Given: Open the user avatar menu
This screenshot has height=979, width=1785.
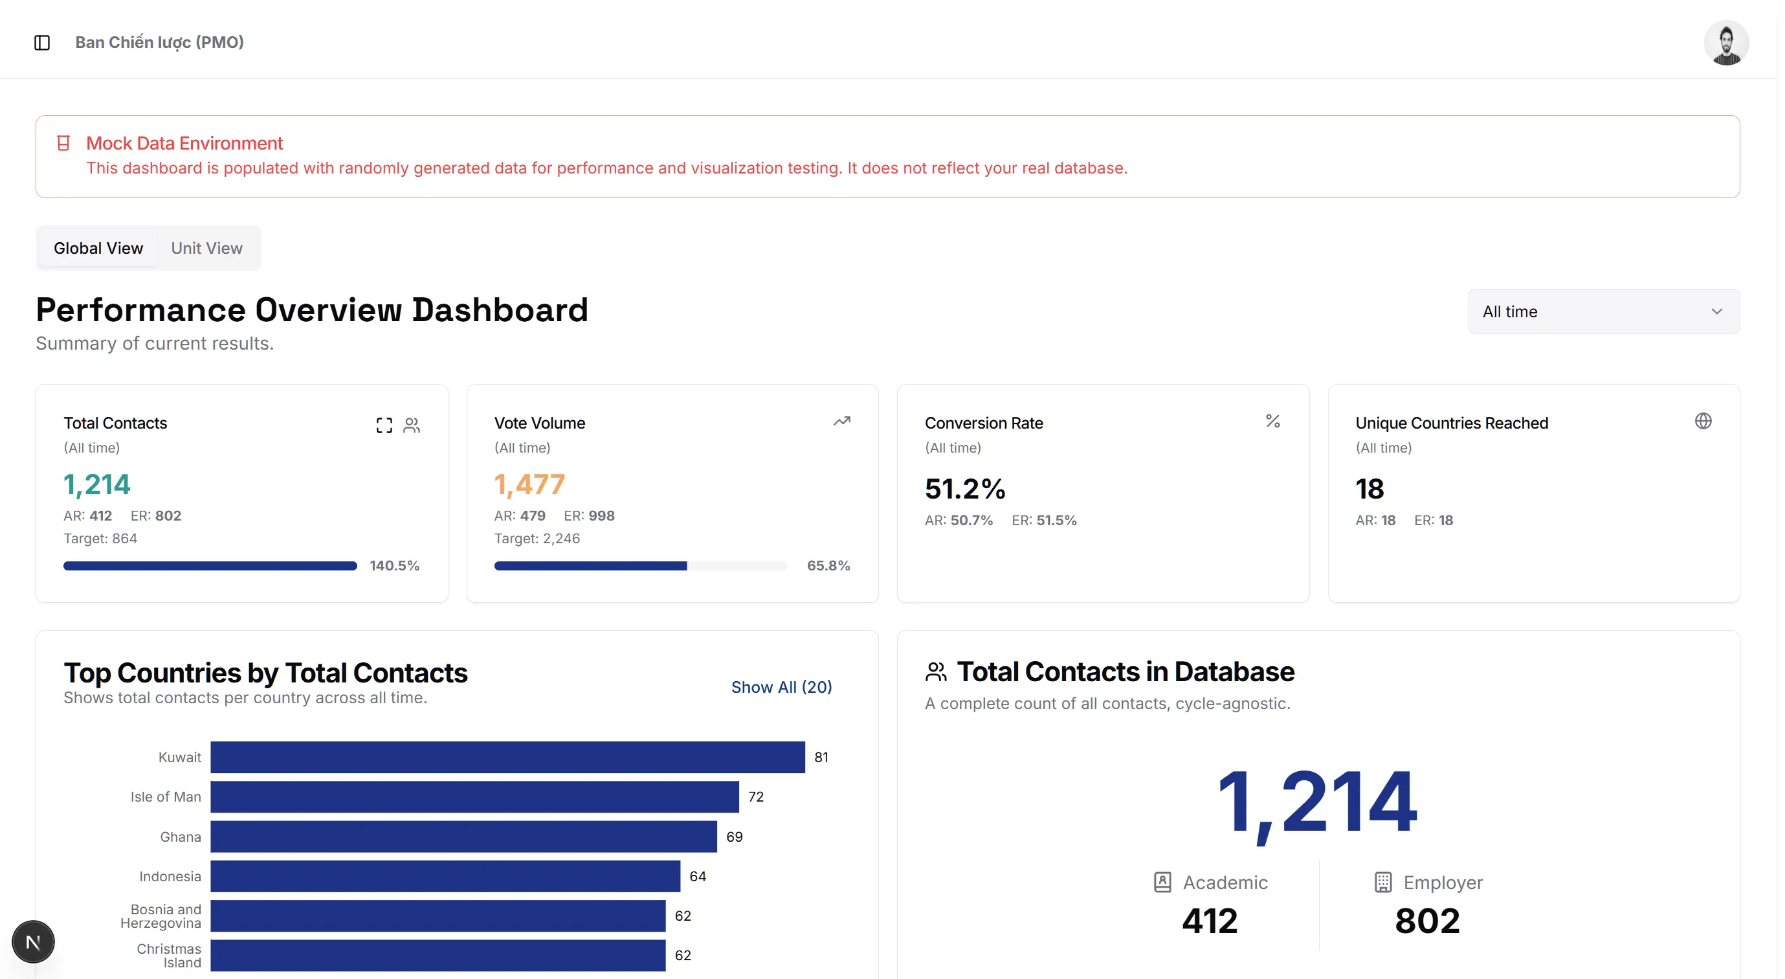Looking at the screenshot, I should tap(1726, 42).
